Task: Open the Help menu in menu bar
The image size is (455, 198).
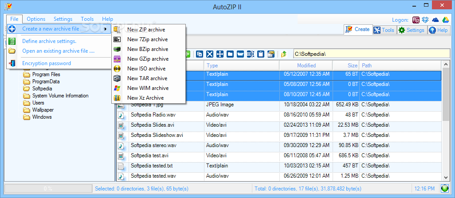Action: [x=108, y=19]
